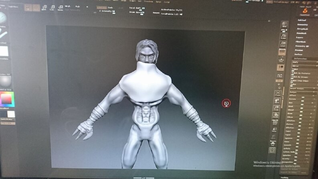Screen dimensions: 318x179
Task: Toggle Solo mode
Action: [273, 143]
